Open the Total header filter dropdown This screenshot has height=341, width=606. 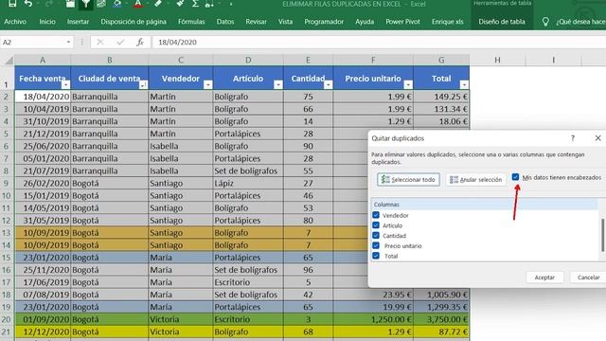pyautogui.click(x=464, y=84)
